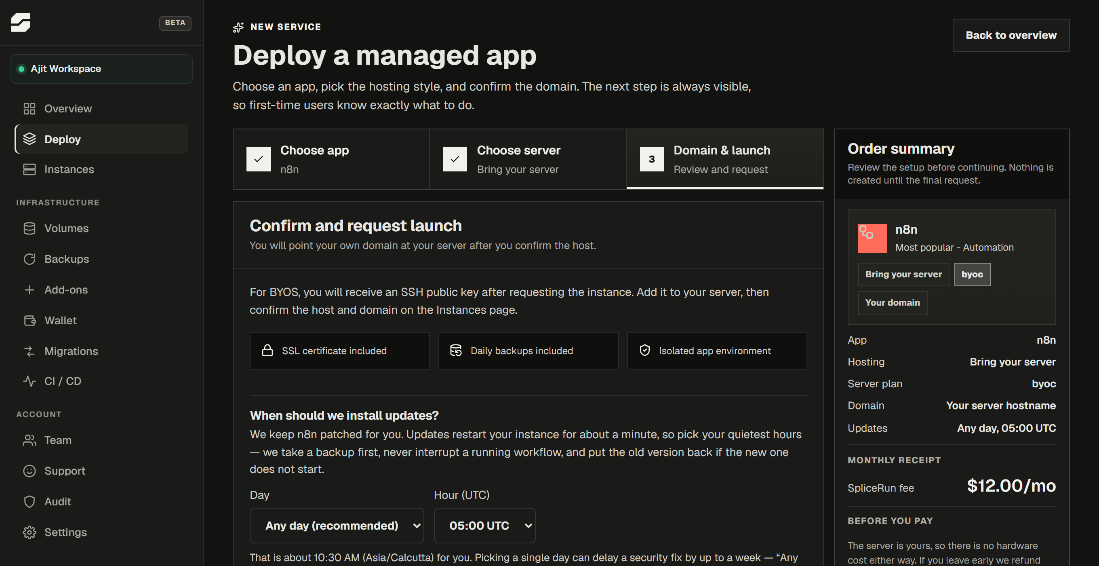Go to the Choose app step
Screen dimensions: 1099x566
tap(331, 159)
